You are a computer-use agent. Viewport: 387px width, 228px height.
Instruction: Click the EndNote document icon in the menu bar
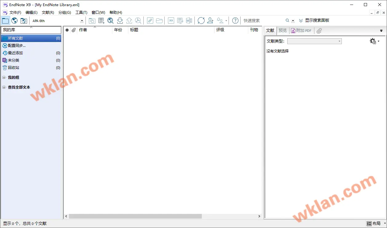(5, 13)
